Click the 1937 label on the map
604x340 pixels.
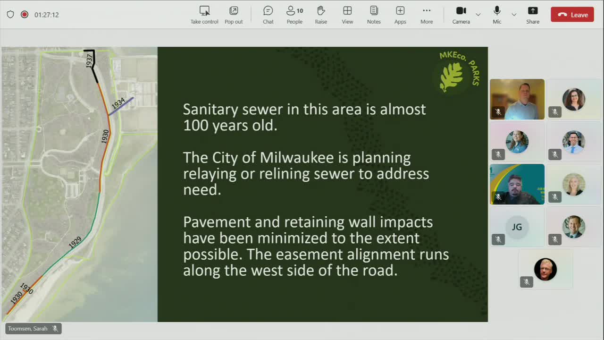(90, 61)
